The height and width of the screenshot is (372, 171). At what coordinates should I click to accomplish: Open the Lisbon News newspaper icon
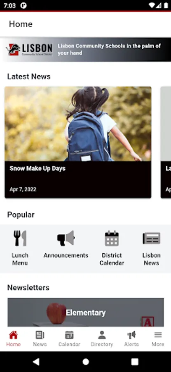coord(151,238)
